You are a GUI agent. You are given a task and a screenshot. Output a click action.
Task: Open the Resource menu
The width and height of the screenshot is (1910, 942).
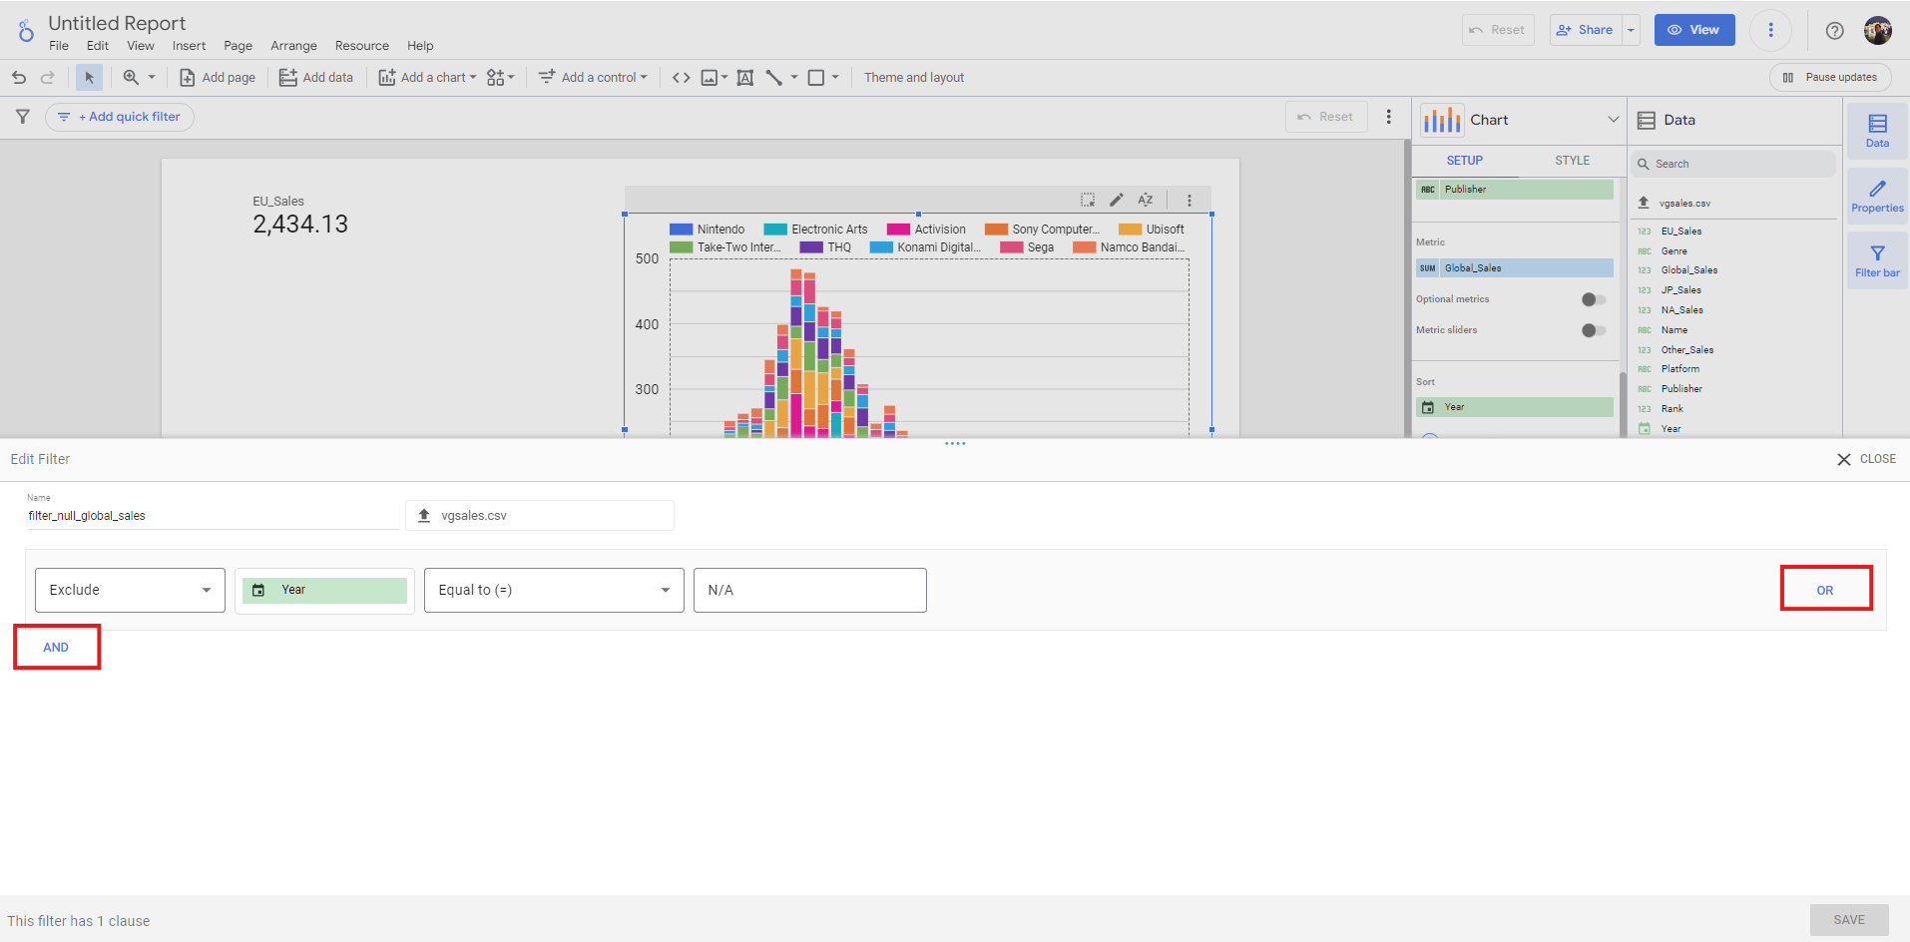(x=361, y=46)
